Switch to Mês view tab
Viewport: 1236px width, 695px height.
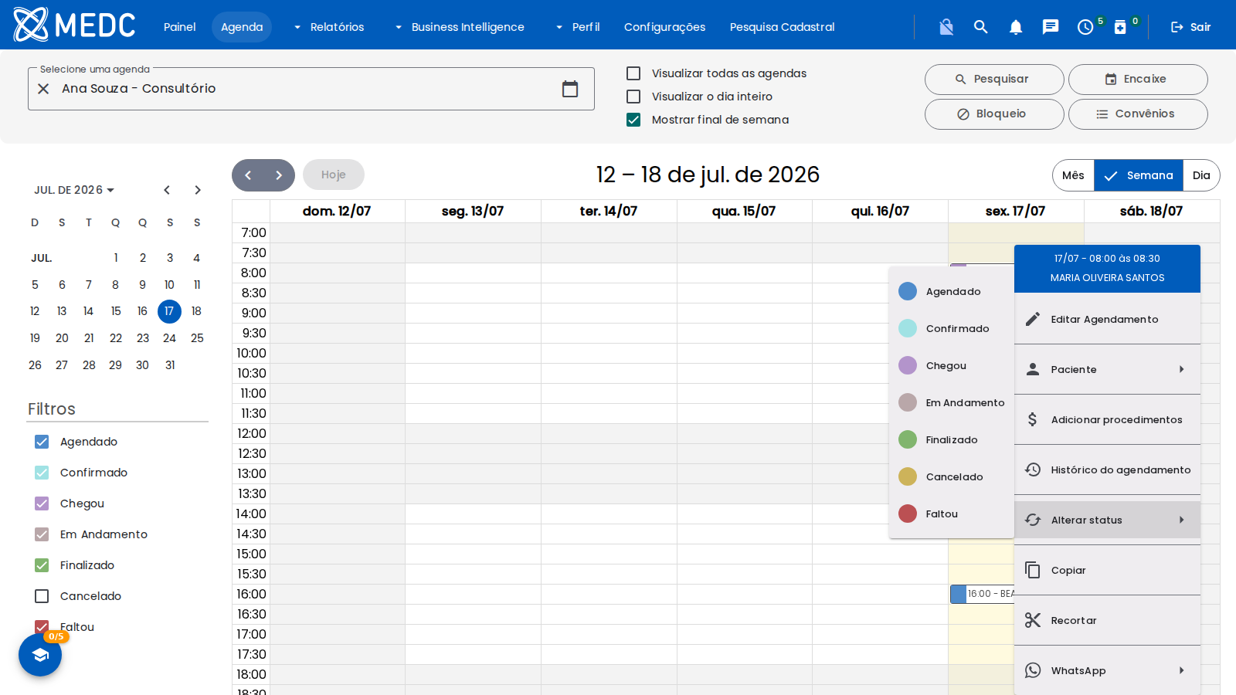click(1073, 175)
